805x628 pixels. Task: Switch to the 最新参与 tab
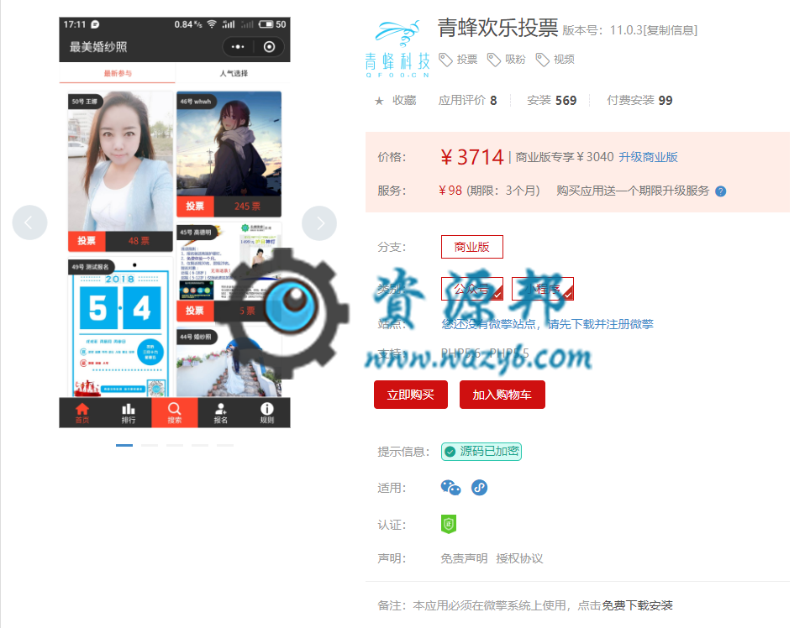point(118,73)
